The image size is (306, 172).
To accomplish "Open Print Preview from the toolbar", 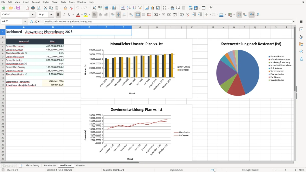I will [39, 8].
